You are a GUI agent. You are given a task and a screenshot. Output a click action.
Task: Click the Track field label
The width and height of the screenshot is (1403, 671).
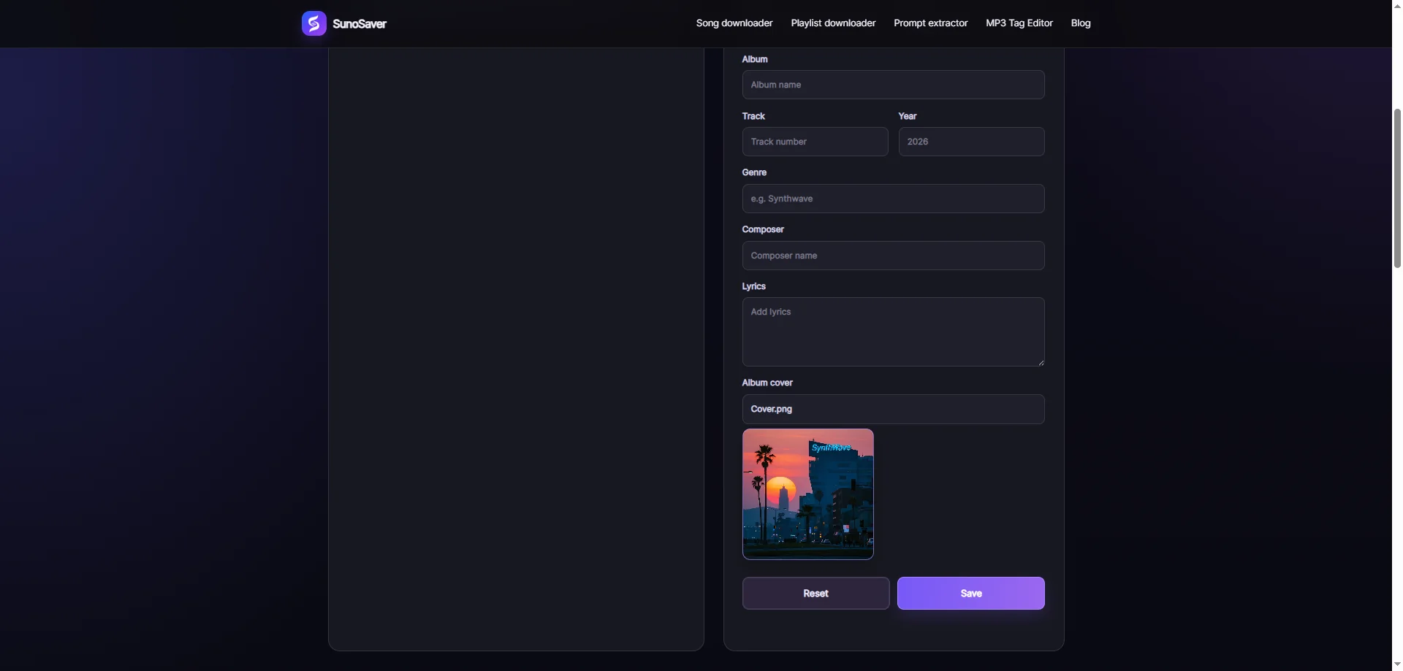753,116
